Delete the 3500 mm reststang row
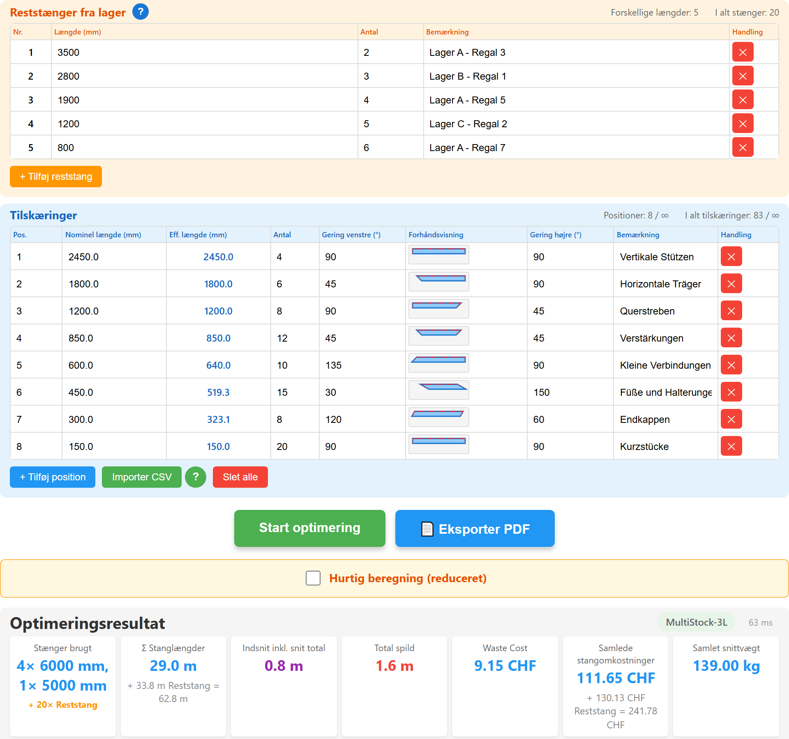This screenshot has height=739, width=789. pos(743,52)
